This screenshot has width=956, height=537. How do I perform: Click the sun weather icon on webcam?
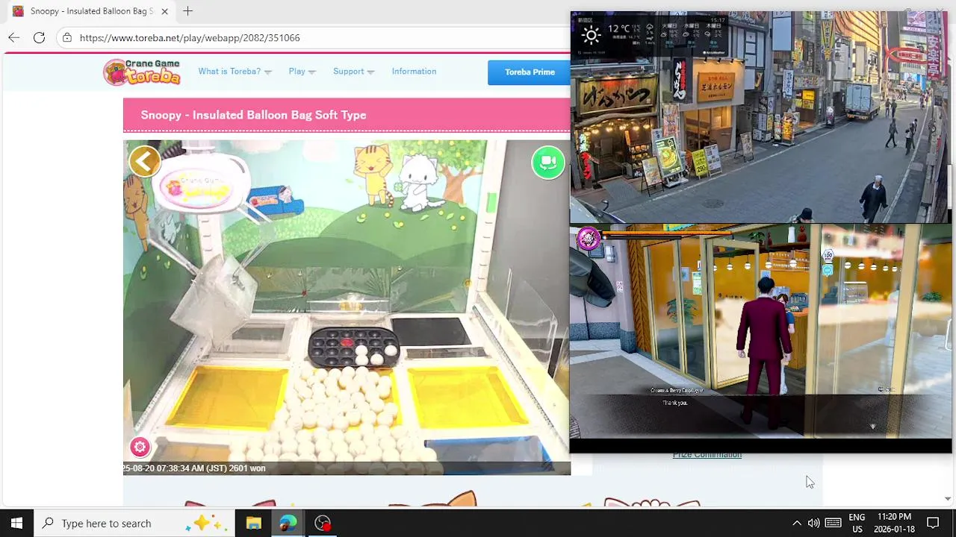coord(591,34)
